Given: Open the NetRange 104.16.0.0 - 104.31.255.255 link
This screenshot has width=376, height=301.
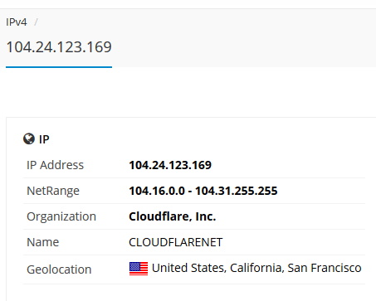Looking at the screenshot, I should pyautogui.click(x=203, y=191).
